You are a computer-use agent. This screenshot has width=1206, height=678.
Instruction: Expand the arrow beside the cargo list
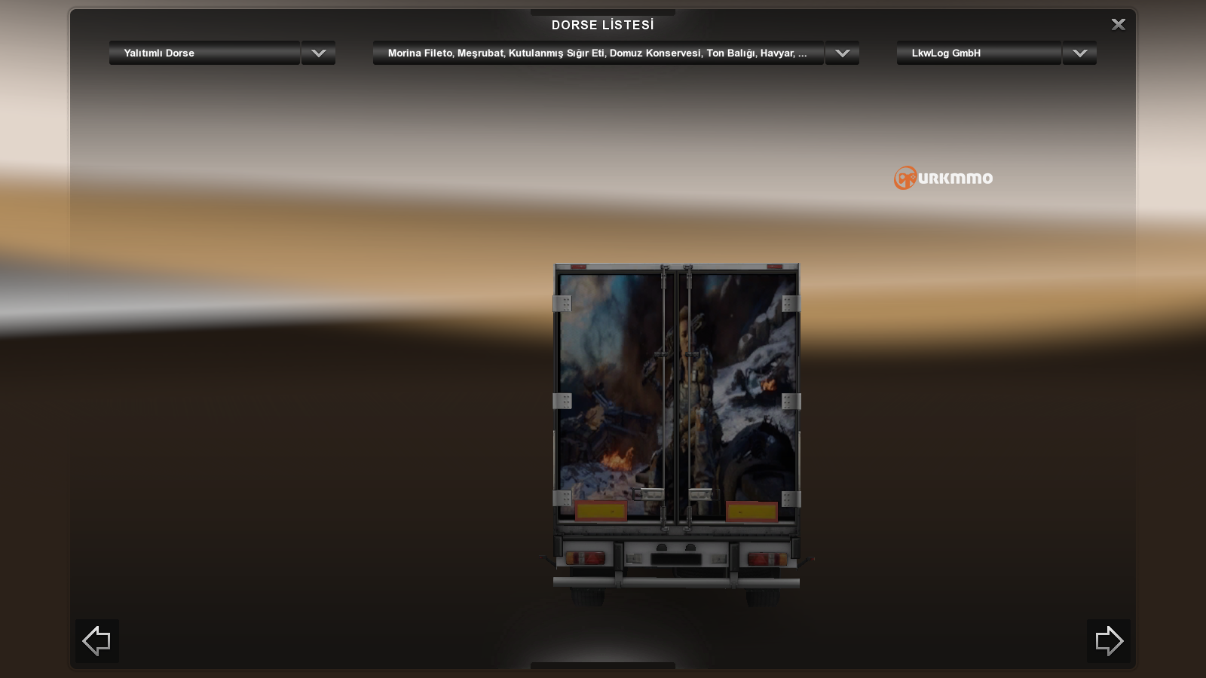(842, 53)
